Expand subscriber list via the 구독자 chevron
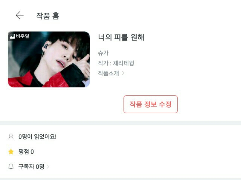This screenshot has width=241, height=180. (x=48, y=166)
